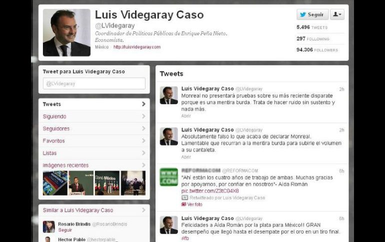Open Favoritos in the sidebar
This screenshot has width=385, height=242.
94,141
